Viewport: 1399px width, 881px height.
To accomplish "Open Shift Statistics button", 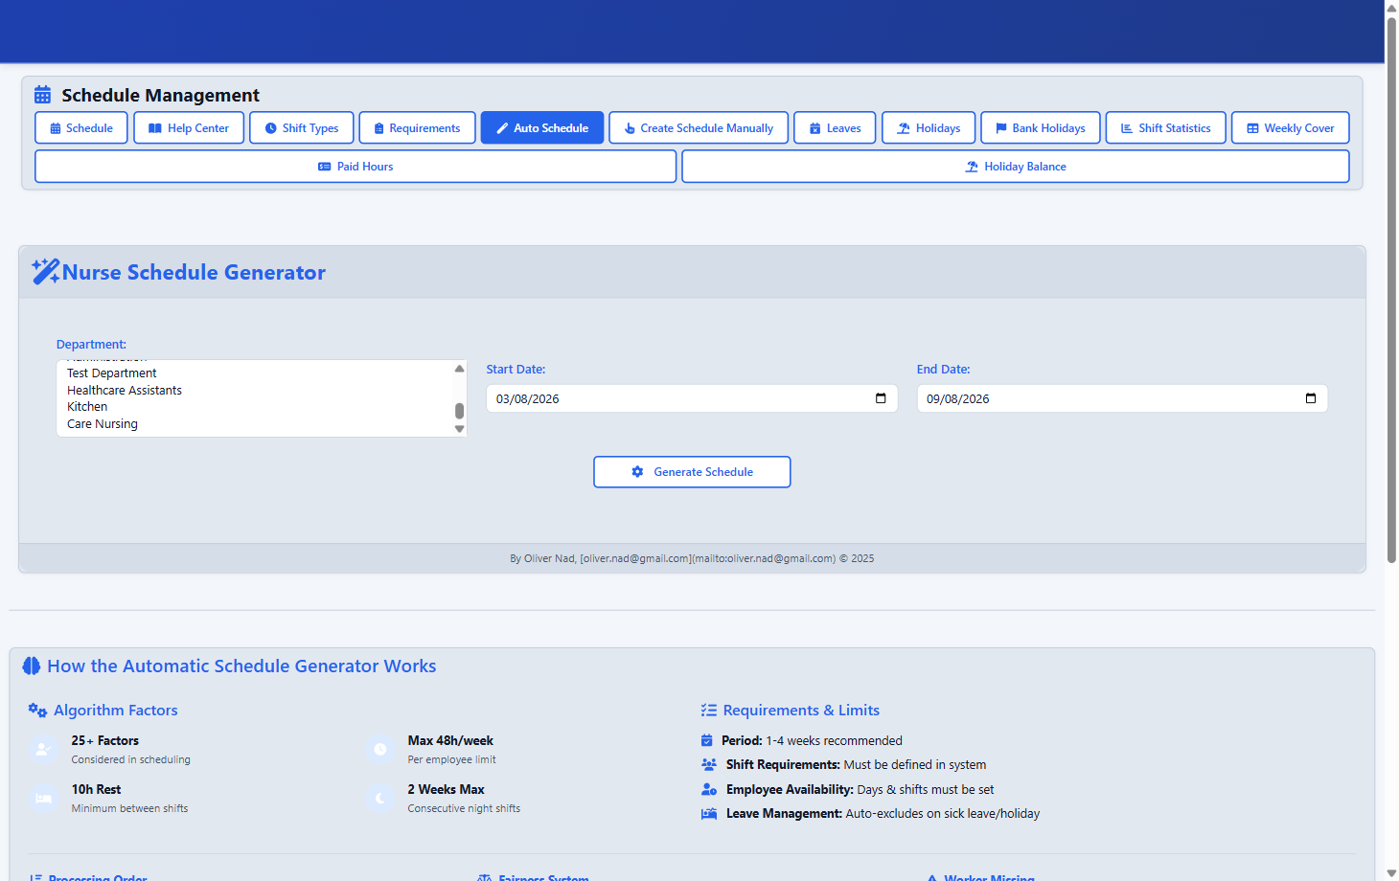I will [1166, 128].
